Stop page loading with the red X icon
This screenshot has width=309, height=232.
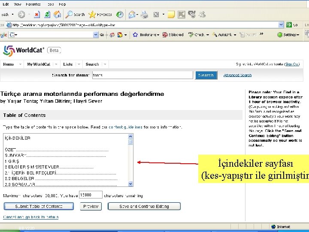pyautogui.click(x=37, y=15)
